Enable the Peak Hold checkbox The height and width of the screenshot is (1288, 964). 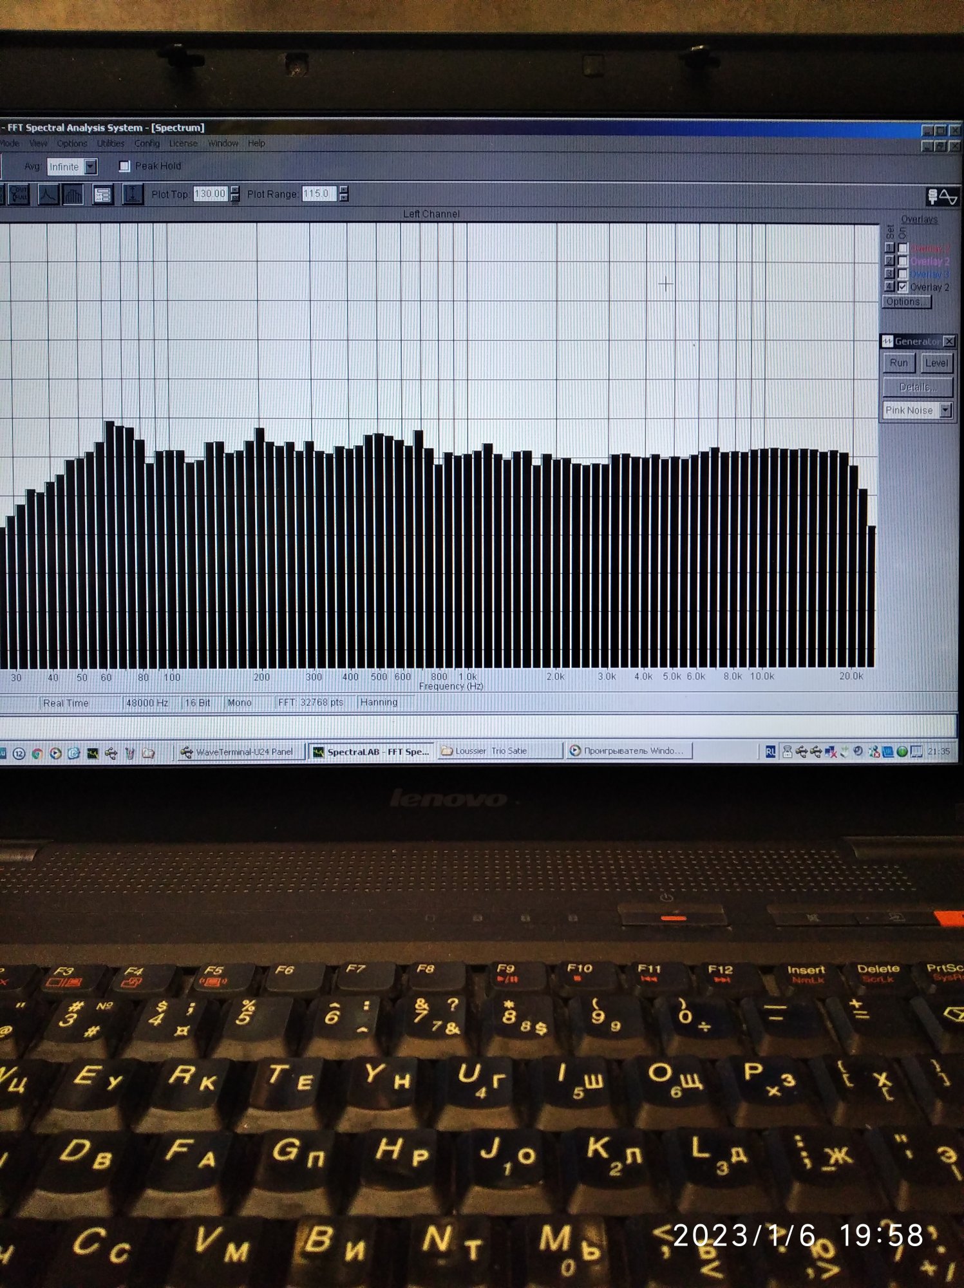(x=124, y=166)
